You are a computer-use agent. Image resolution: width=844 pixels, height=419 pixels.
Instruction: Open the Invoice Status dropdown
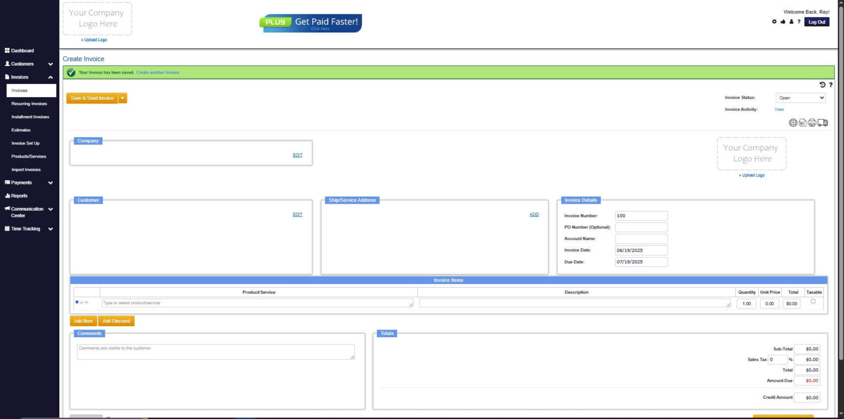click(800, 98)
